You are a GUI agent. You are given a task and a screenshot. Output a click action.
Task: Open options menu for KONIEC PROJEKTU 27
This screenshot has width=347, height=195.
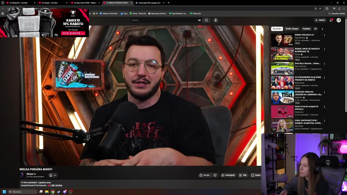(x=324, y=35)
